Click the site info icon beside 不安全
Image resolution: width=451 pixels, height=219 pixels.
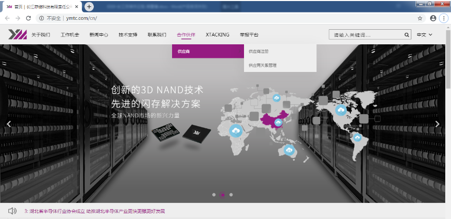[x=41, y=18]
